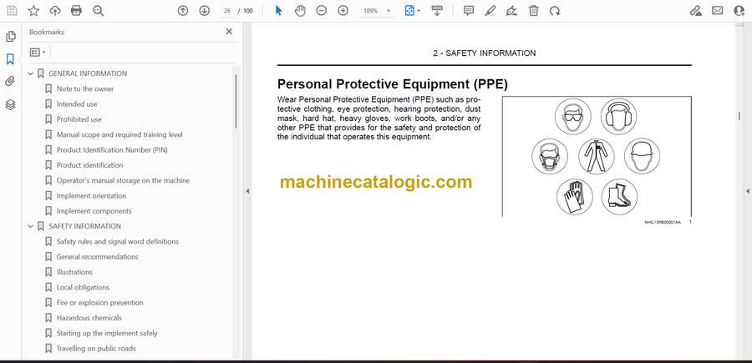Jump to General recommendations bookmark
The height and width of the screenshot is (363, 752).
(x=98, y=257)
